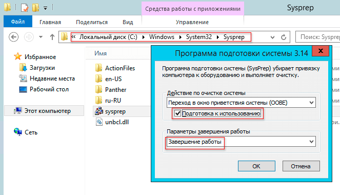Click the Этот компьютер icon

click(18, 111)
